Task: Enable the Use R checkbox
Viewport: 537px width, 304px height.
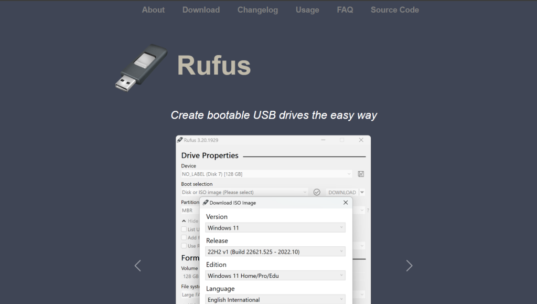Action: [x=184, y=246]
